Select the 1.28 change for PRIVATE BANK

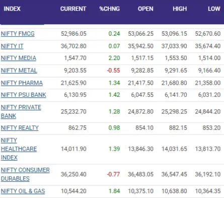click(114, 112)
